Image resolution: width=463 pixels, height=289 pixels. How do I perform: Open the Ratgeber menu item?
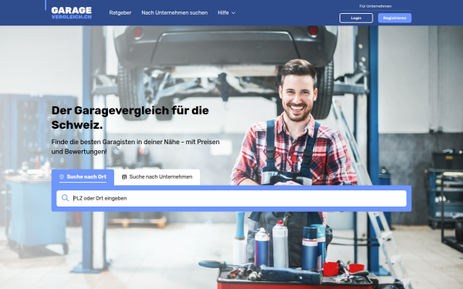point(120,12)
